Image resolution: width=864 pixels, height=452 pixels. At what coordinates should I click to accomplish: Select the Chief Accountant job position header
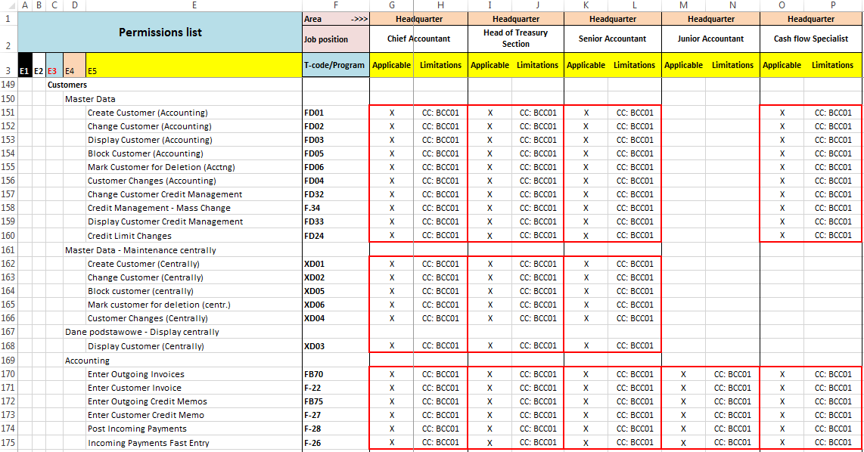click(x=418, y=39)
